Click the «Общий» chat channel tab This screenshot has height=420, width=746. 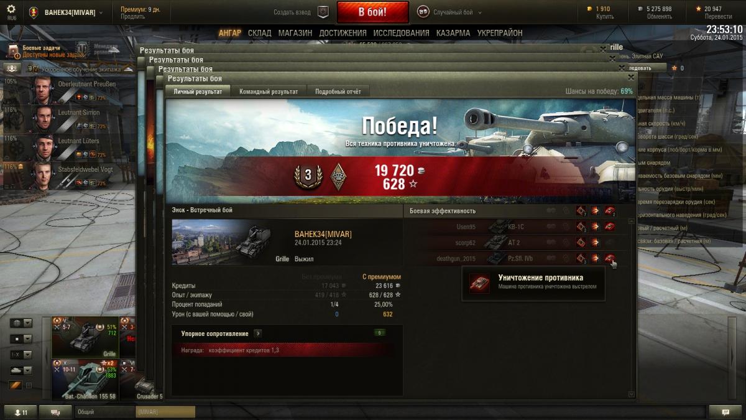104,412
